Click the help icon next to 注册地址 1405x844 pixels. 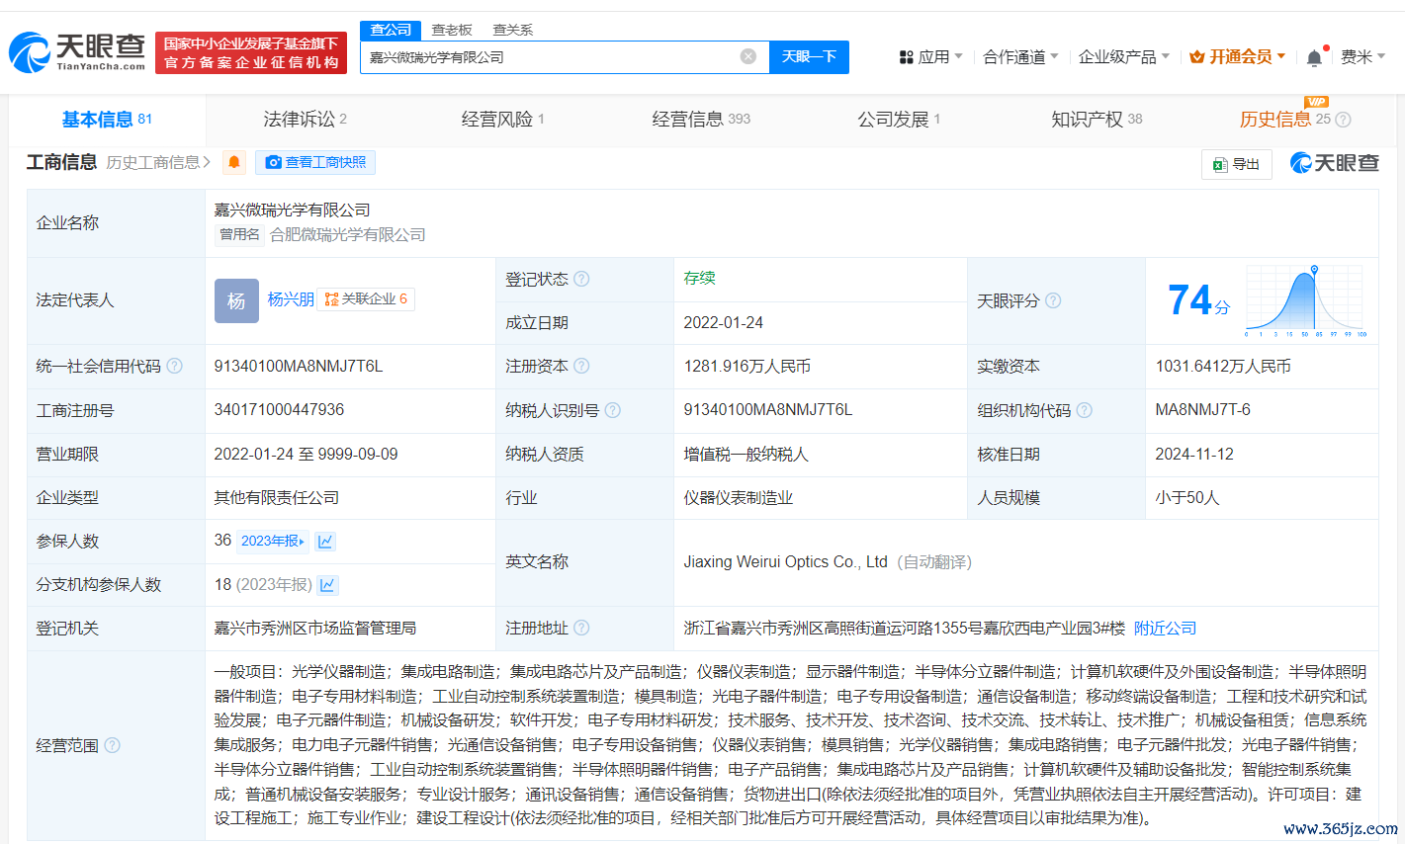click(581, 628)
